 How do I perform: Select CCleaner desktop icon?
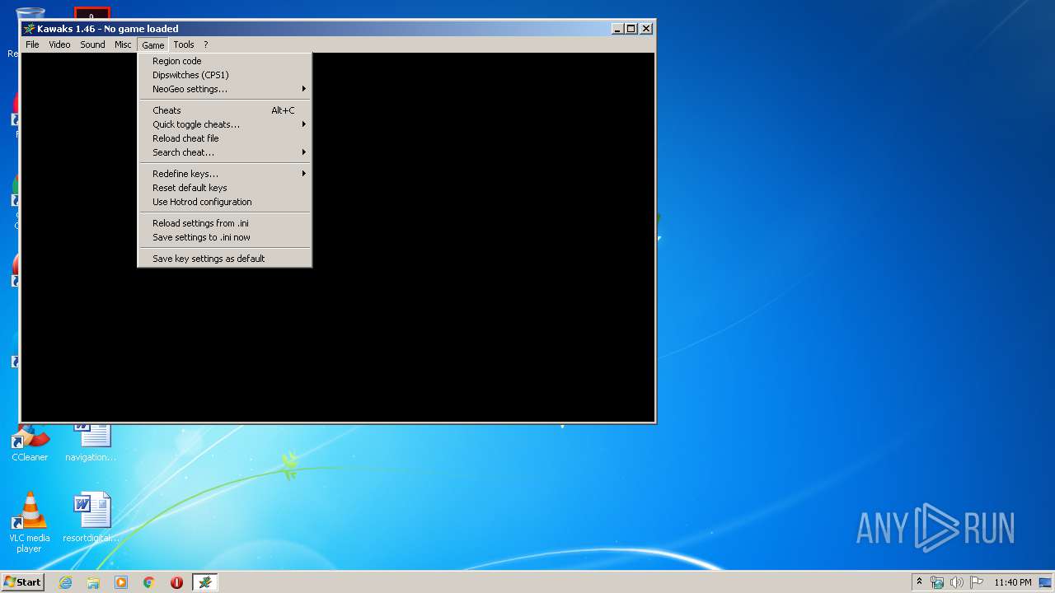(x=30, y=443)
